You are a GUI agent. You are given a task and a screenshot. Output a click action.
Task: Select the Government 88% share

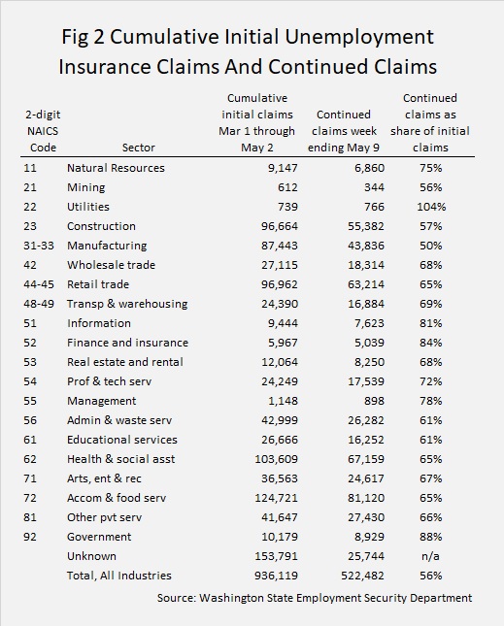pyautogui.click(x=430, y=537)
